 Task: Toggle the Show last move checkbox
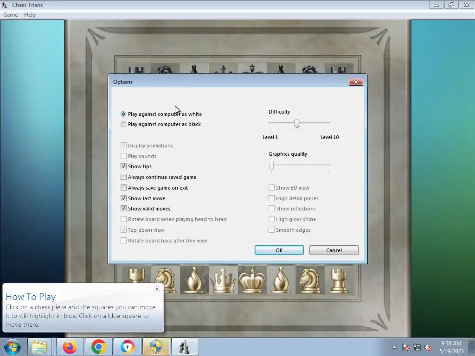pyautogui.click(x=123, y=198)
